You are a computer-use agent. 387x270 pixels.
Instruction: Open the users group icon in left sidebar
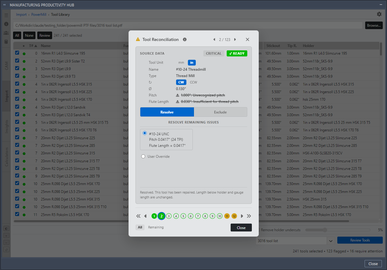(x=6, y=33)
